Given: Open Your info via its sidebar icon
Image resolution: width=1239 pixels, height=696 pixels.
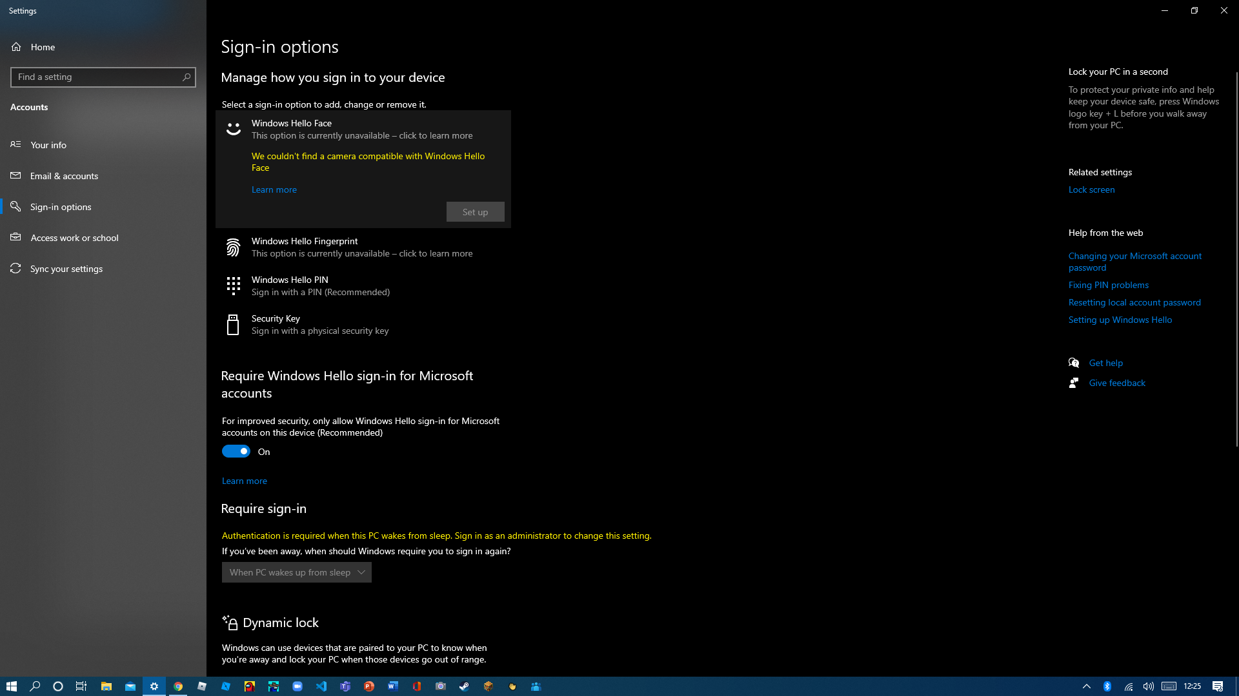Looking at the screenshot, I should (x=16, y=144).
